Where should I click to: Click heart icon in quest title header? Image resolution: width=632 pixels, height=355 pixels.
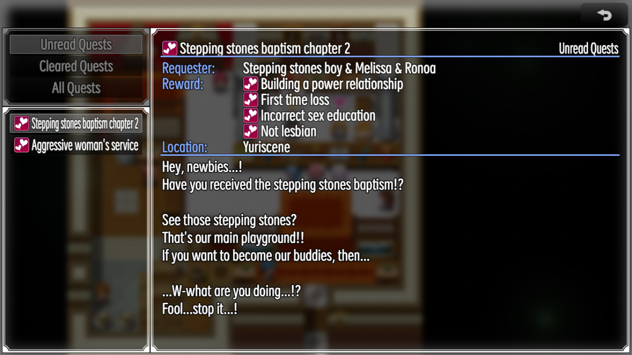tap(170, 48)
